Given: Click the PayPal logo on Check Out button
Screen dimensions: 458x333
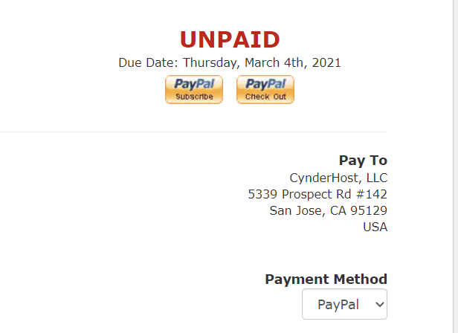Looking at the screenshot, I should [265, 84].
